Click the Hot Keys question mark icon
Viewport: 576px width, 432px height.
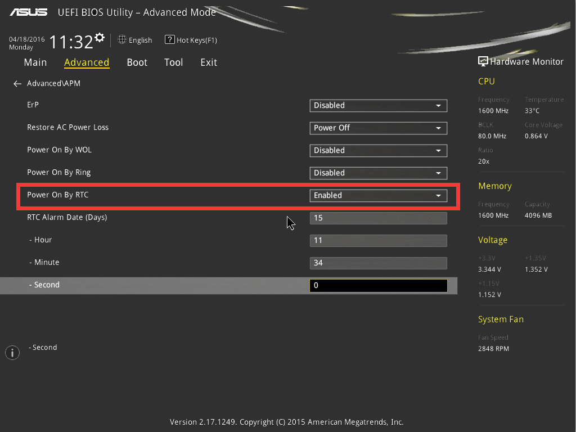point(169,40)
